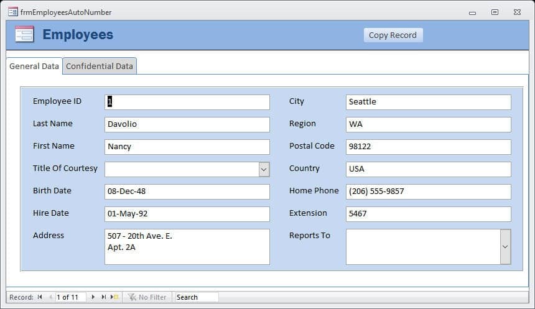Advance to next record arrow
The image size is (535, 309).
(93, 297)
